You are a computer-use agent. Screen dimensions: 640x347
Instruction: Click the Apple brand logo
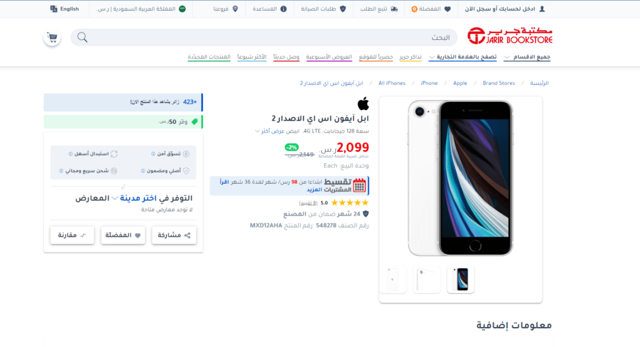(363, 104)
